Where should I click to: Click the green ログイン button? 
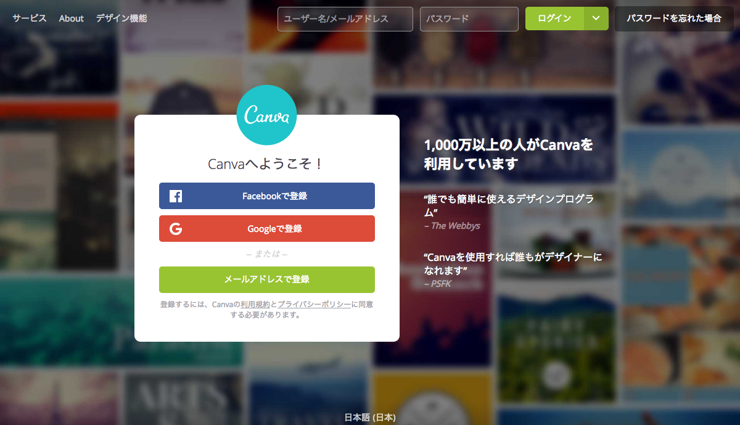[x=554, y=19]
